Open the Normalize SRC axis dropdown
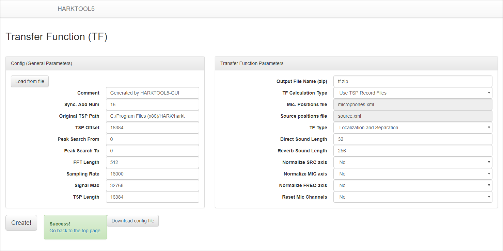This screenshot has width=503, height=251. (x=412, y=162)
